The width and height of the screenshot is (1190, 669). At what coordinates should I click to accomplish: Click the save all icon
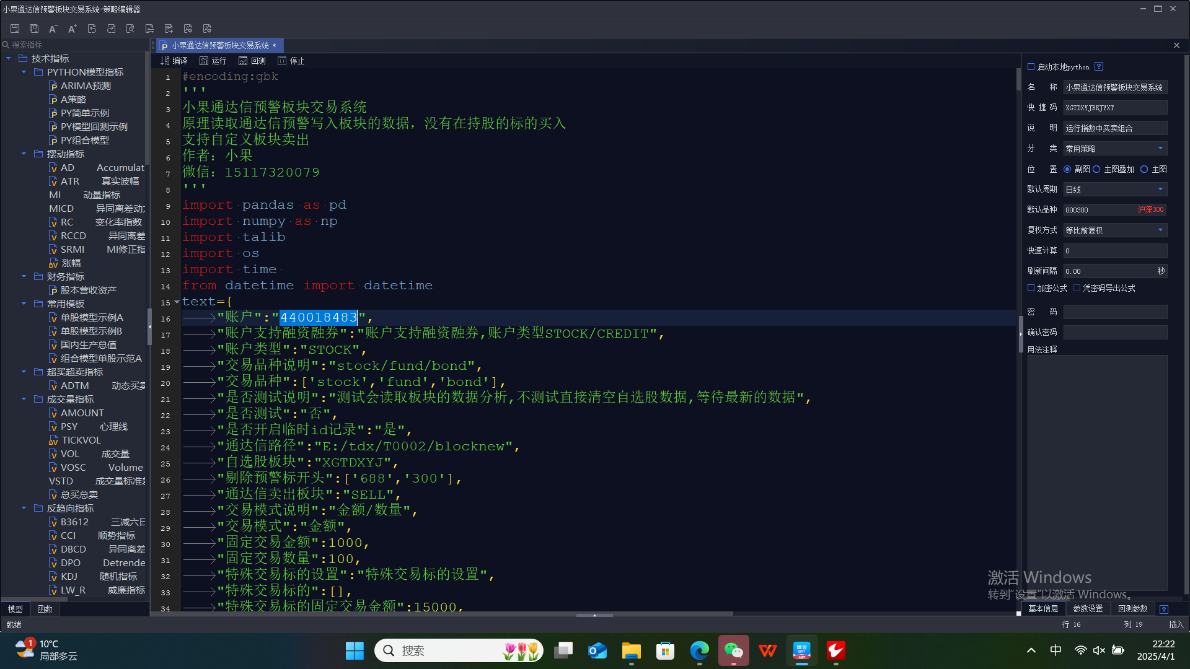point(34,28)
